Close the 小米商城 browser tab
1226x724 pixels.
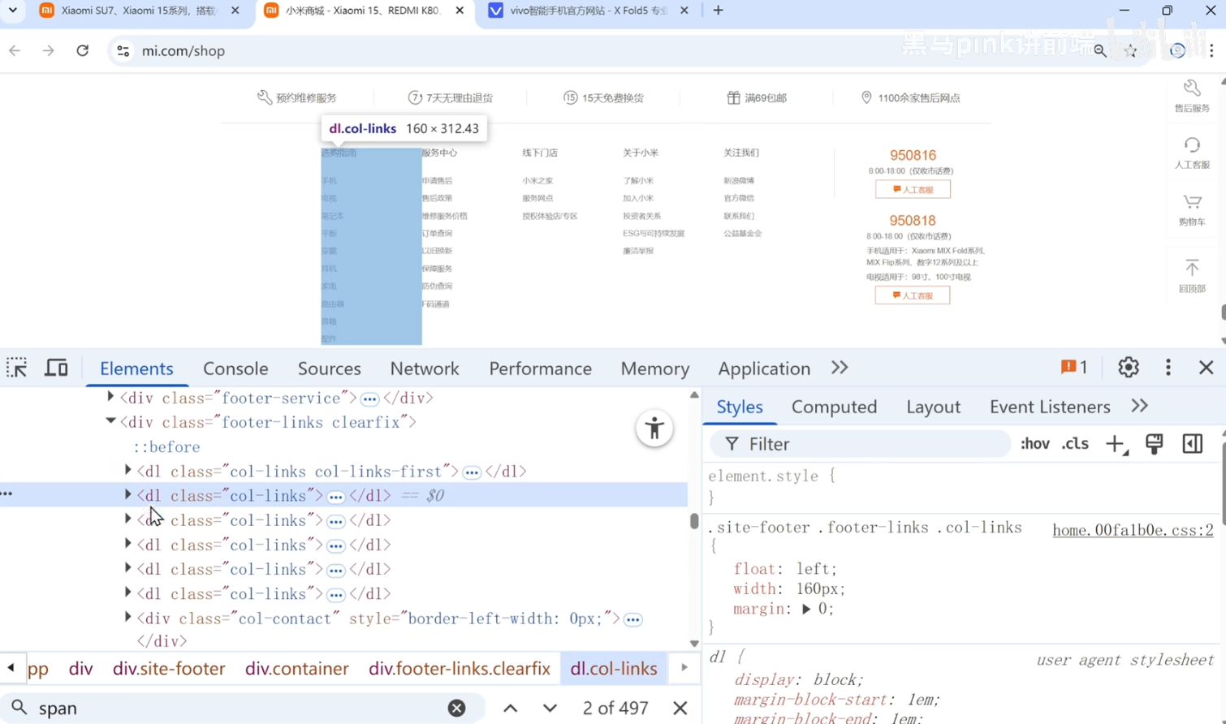pos(460,11)
